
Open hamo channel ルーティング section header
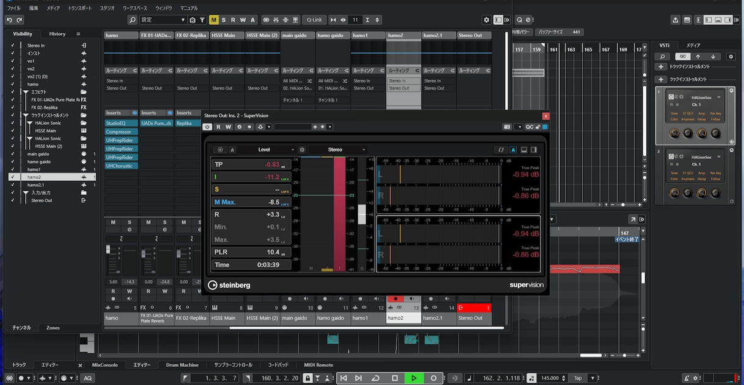(121, 71)
